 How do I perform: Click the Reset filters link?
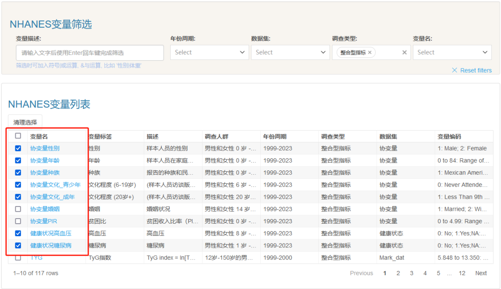click(x=472, y=70)
